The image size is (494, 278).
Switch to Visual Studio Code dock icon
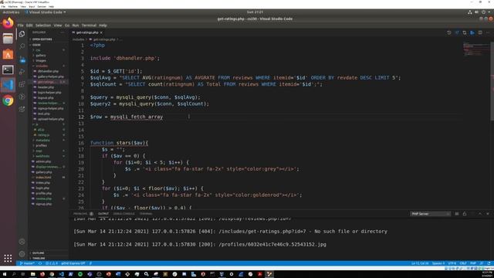8,85
